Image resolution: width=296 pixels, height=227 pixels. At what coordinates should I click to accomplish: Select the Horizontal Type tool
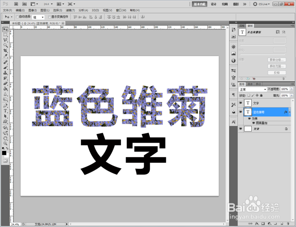point(5,111)
